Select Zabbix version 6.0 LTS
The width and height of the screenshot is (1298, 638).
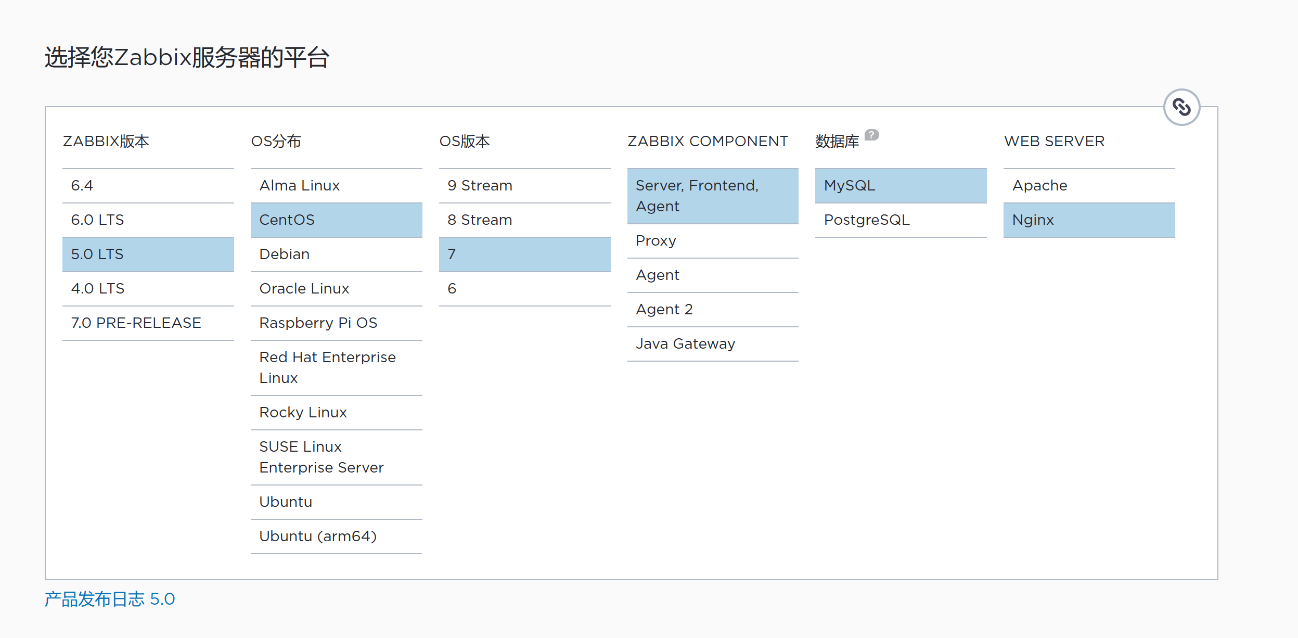click(x=148, y=220)
